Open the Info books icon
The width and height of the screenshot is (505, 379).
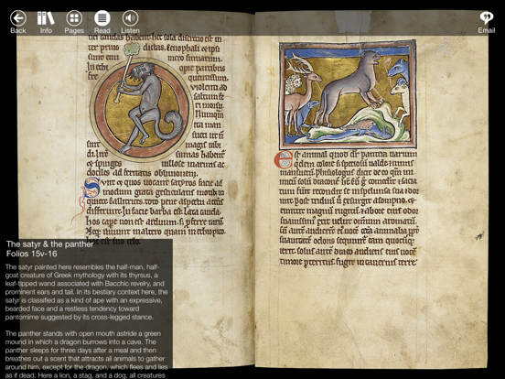point(46,18)
